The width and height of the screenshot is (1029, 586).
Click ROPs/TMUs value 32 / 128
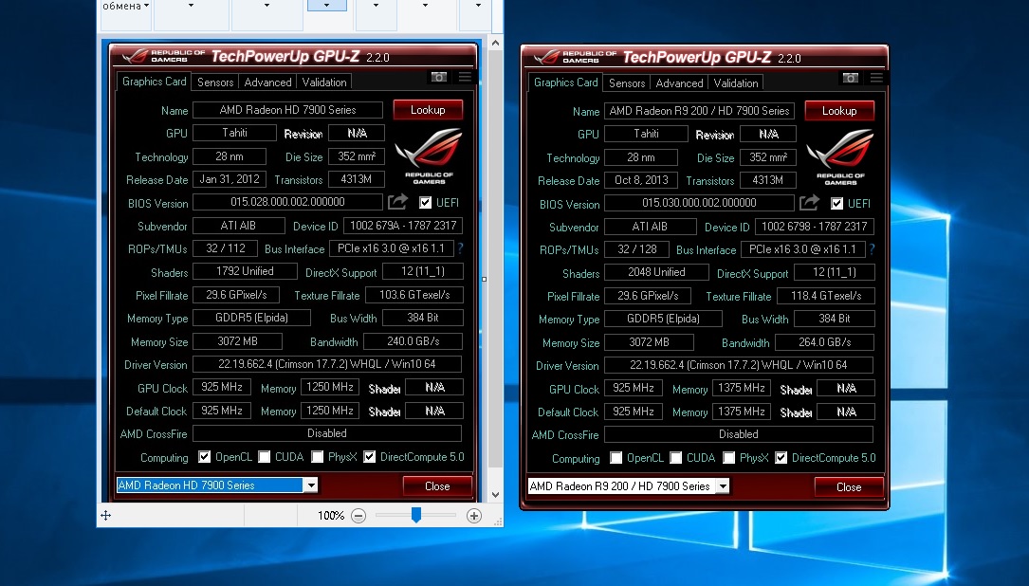(x=636, y=249)
